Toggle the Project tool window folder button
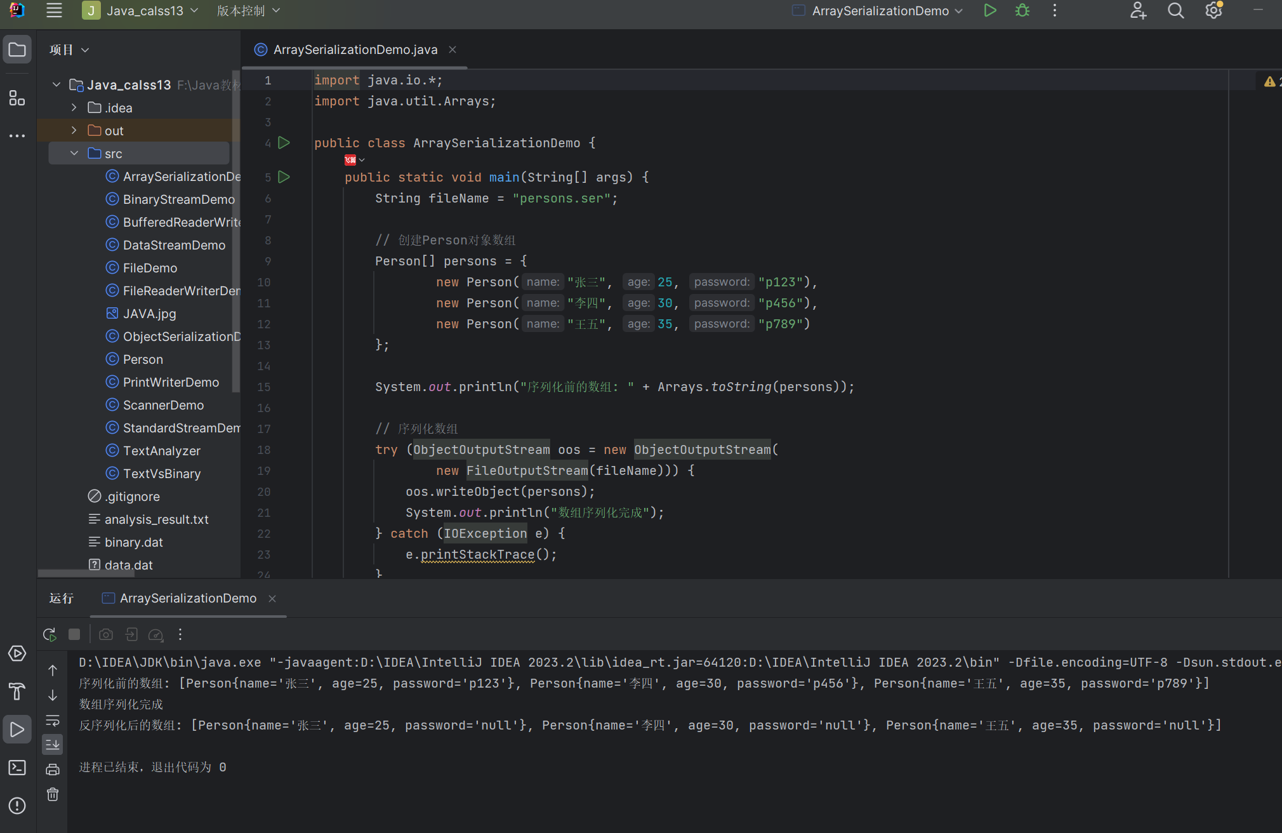This screenshot has width=1282, height=833. click(17, 50)
